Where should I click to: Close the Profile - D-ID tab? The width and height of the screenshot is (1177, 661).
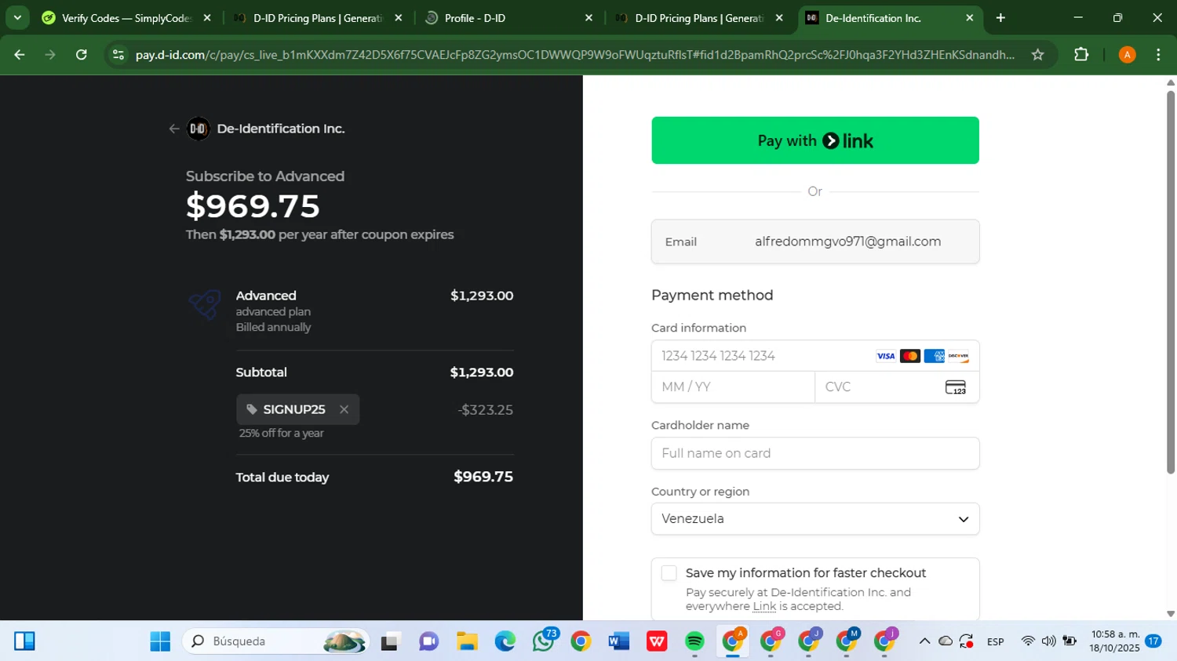tap(588, 18)
